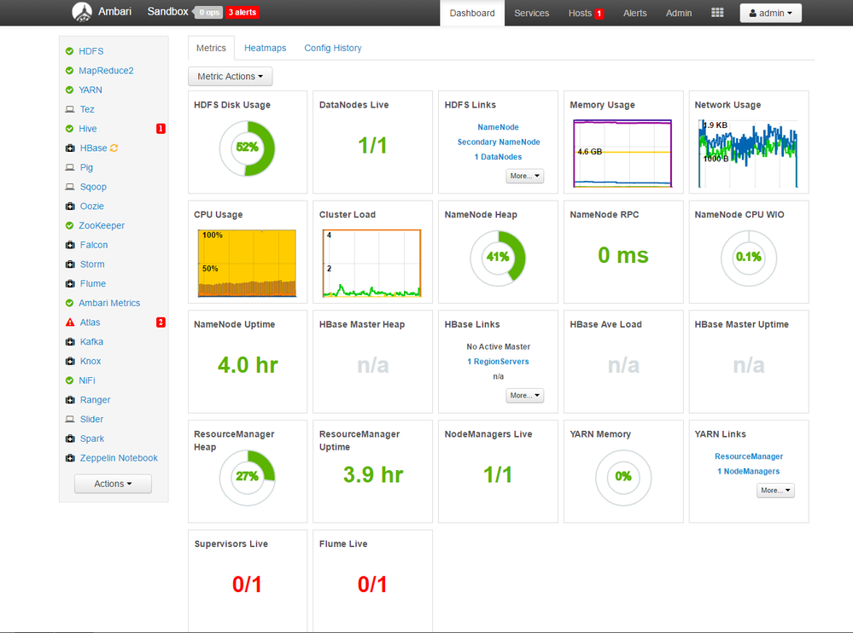853x633 pixels.
Task: Click the HDFS Disk Usage 52% gauge
Action: [247, 148]
